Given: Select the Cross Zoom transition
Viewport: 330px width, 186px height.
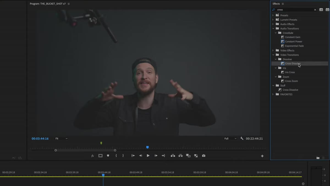Looking at the screenshot, I should (x=291, y=81).
